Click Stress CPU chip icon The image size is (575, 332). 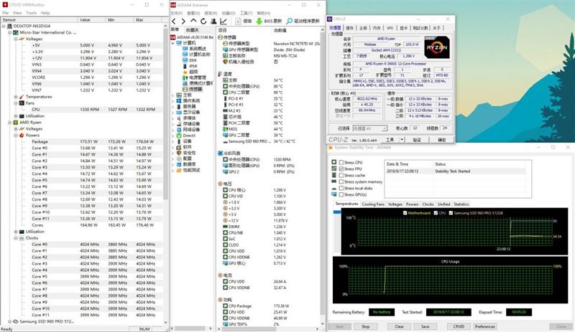(x=333, y=162)
